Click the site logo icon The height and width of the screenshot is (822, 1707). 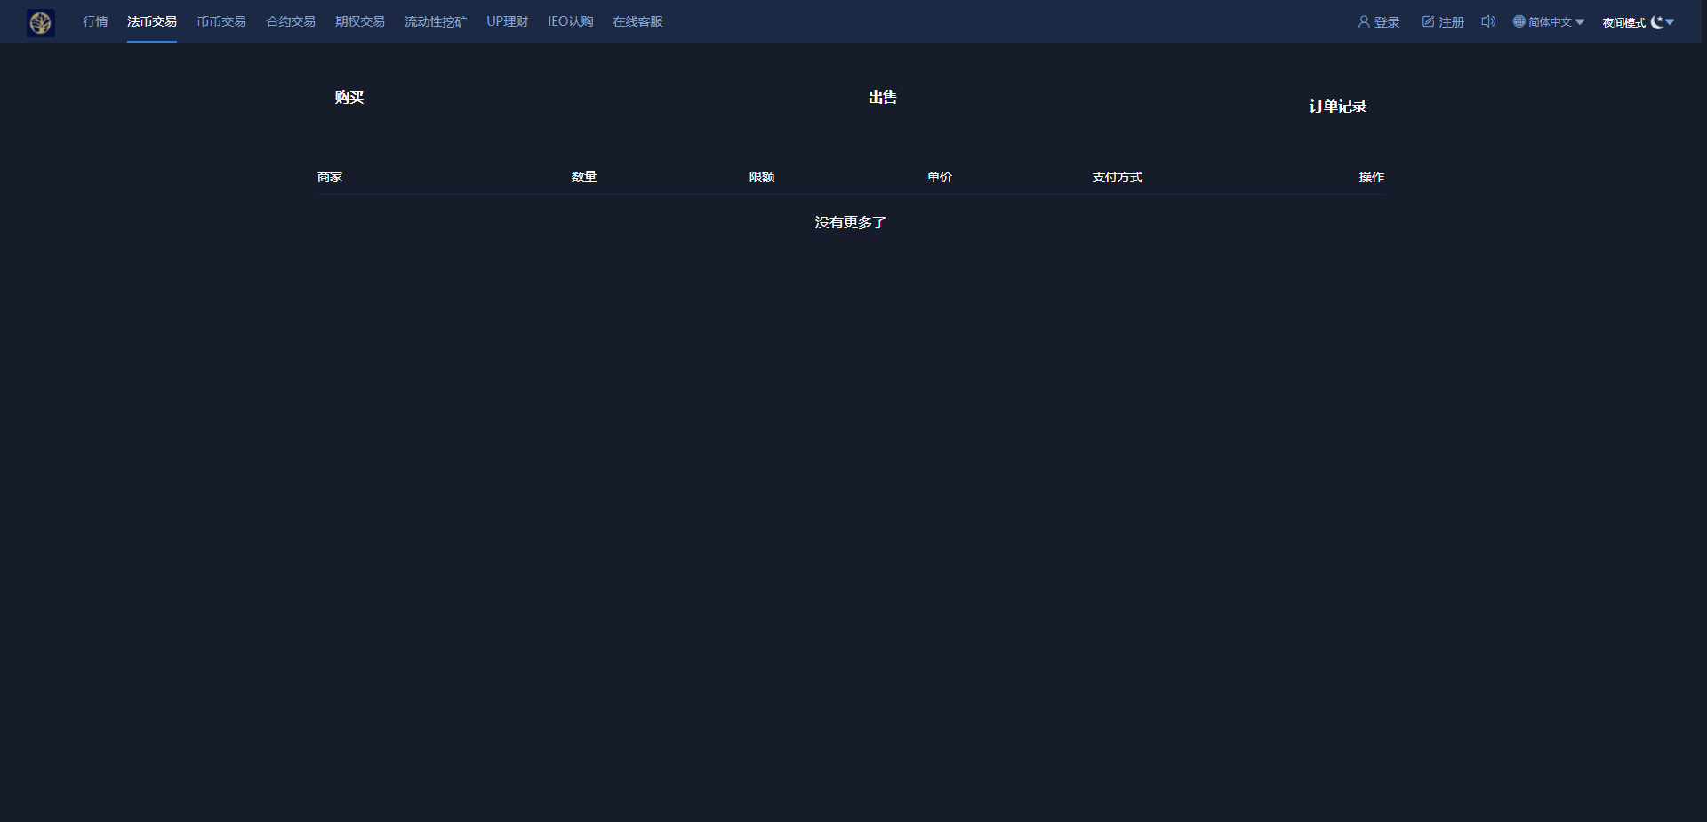point(41,22)
